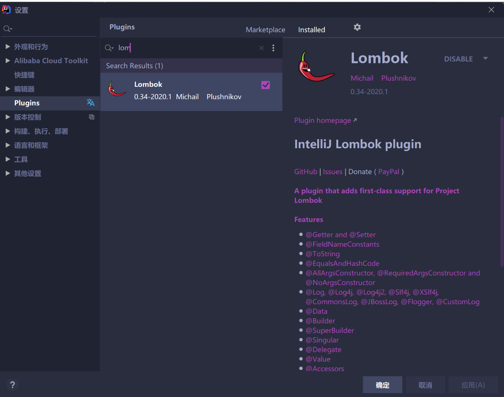Click the DISABLE button for Lombok
504x397 pixels.
[458, 59]
